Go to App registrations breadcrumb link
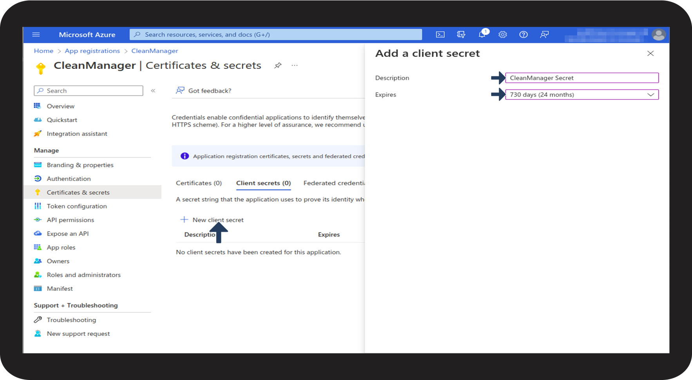 [x=92, y=51]
